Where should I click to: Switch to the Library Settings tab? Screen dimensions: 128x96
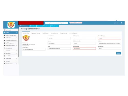pos(54,33)
